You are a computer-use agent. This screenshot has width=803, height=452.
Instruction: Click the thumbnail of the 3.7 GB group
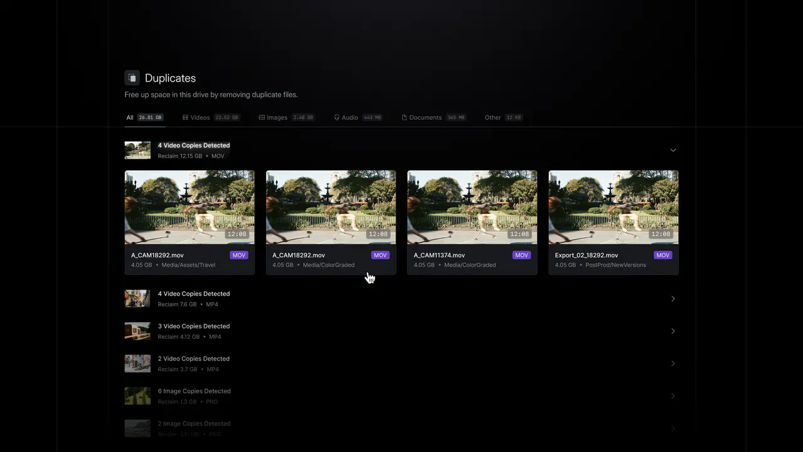[x=137, y=363]
